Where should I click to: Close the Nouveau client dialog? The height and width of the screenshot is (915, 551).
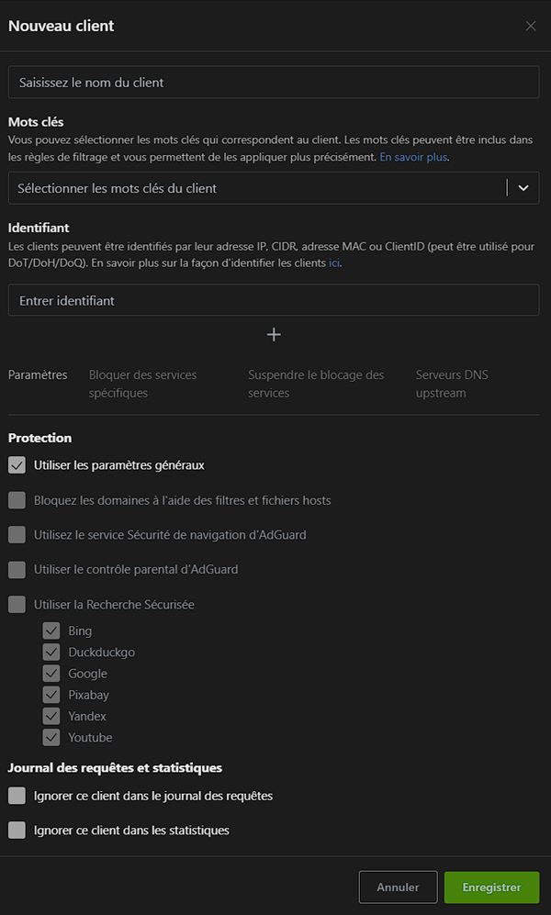tap(531, 27)
